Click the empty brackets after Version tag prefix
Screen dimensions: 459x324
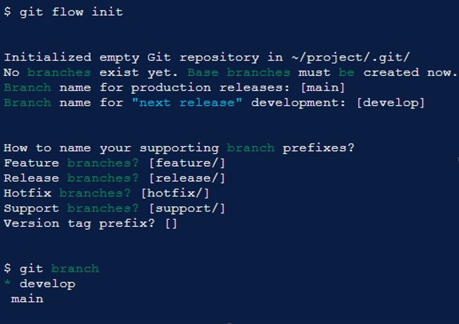tap(171, 223)
